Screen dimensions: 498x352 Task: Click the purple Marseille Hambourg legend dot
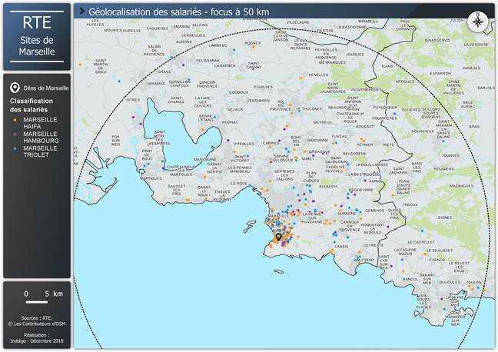point(15,134)
